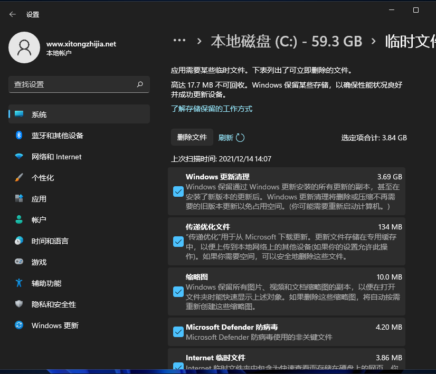Uncheck the 传递优化文件 entry
The height and width of the screenshot is (374, 436).
tap(178, 242)
